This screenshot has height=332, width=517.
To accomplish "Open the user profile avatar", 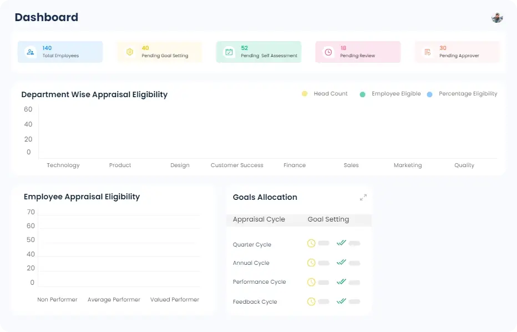I will pos(497,18).
